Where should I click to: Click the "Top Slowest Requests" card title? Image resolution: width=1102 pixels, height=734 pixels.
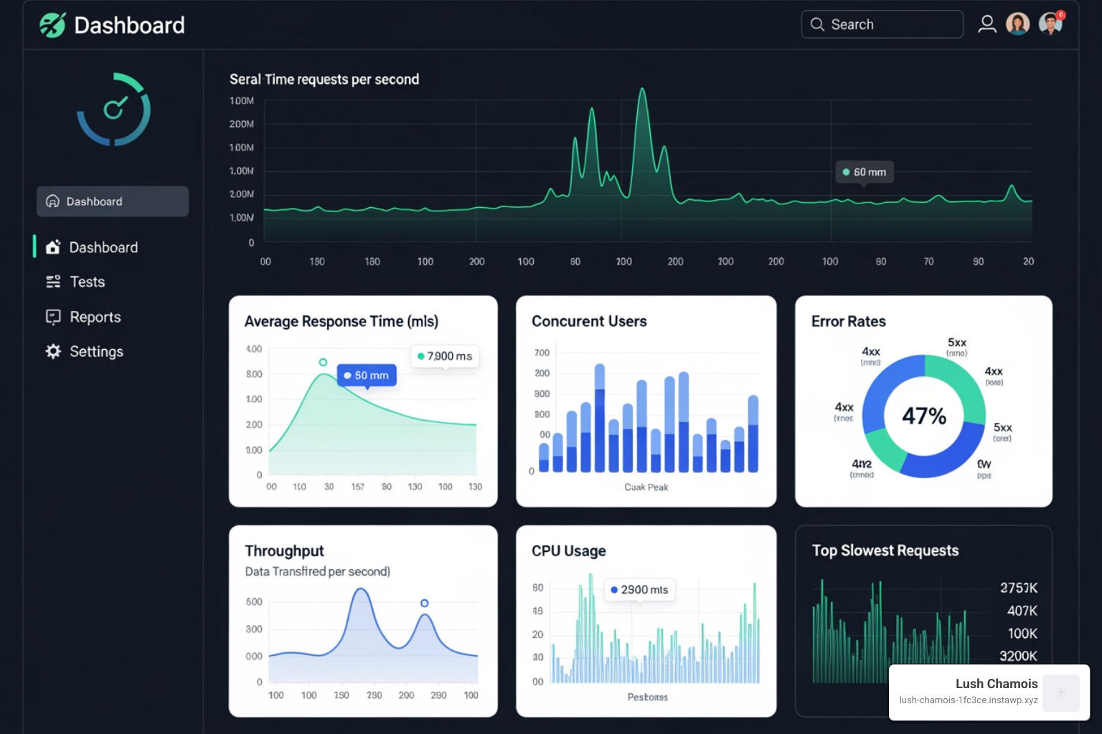pyautogui.click(x=885, y=550)
